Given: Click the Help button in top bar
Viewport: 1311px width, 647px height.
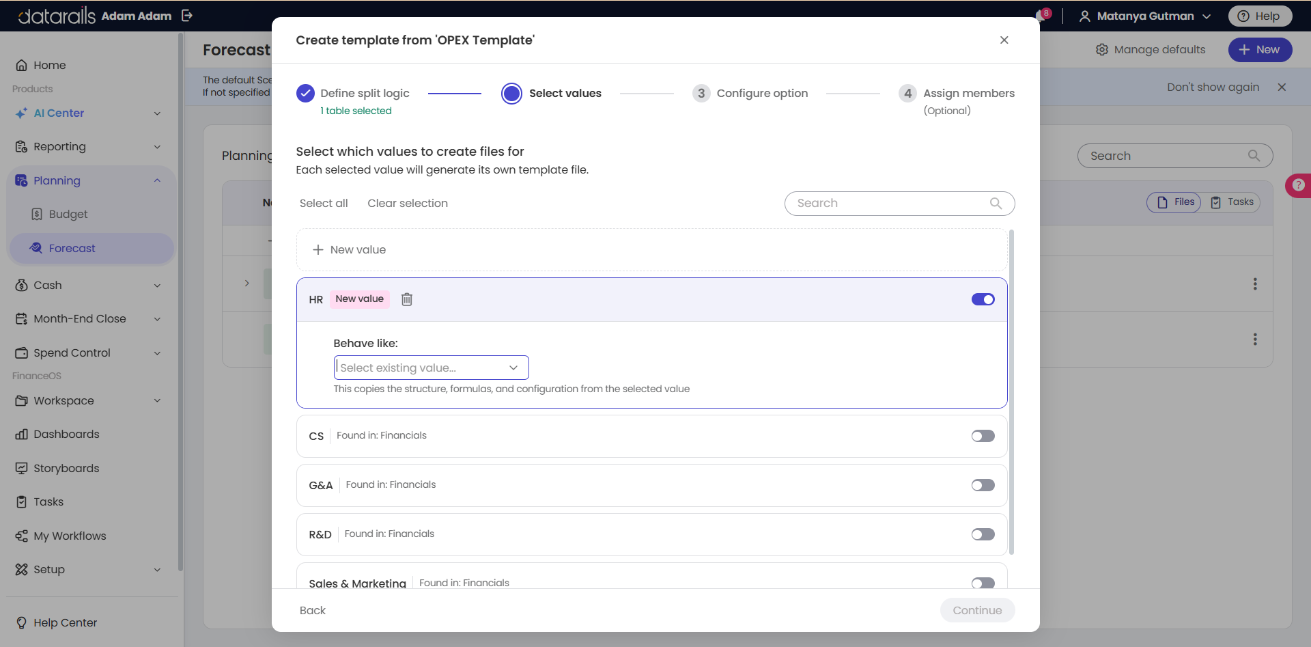Looking at the screenshot, I should pos(1260,16).
